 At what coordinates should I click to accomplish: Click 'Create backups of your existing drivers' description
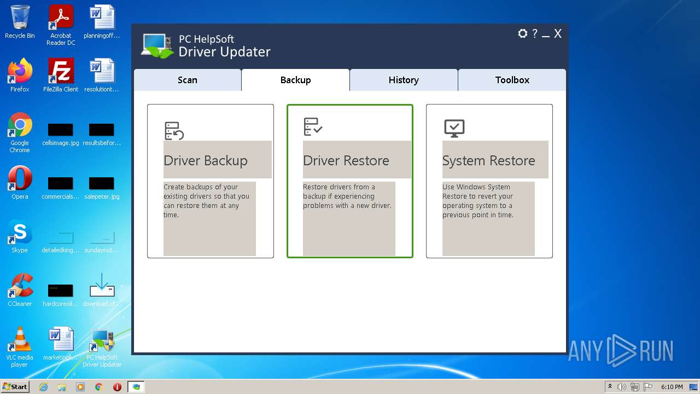pos(206,201)
